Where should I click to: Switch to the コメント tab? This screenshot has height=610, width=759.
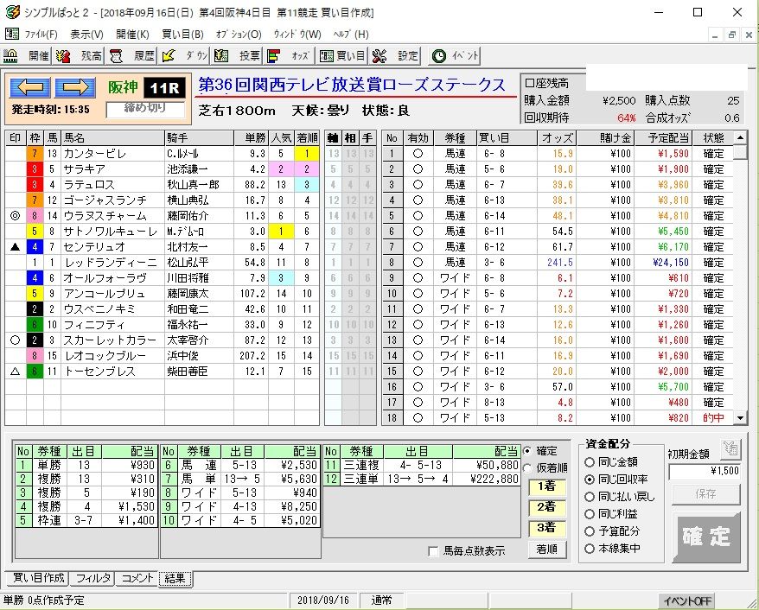137,578
